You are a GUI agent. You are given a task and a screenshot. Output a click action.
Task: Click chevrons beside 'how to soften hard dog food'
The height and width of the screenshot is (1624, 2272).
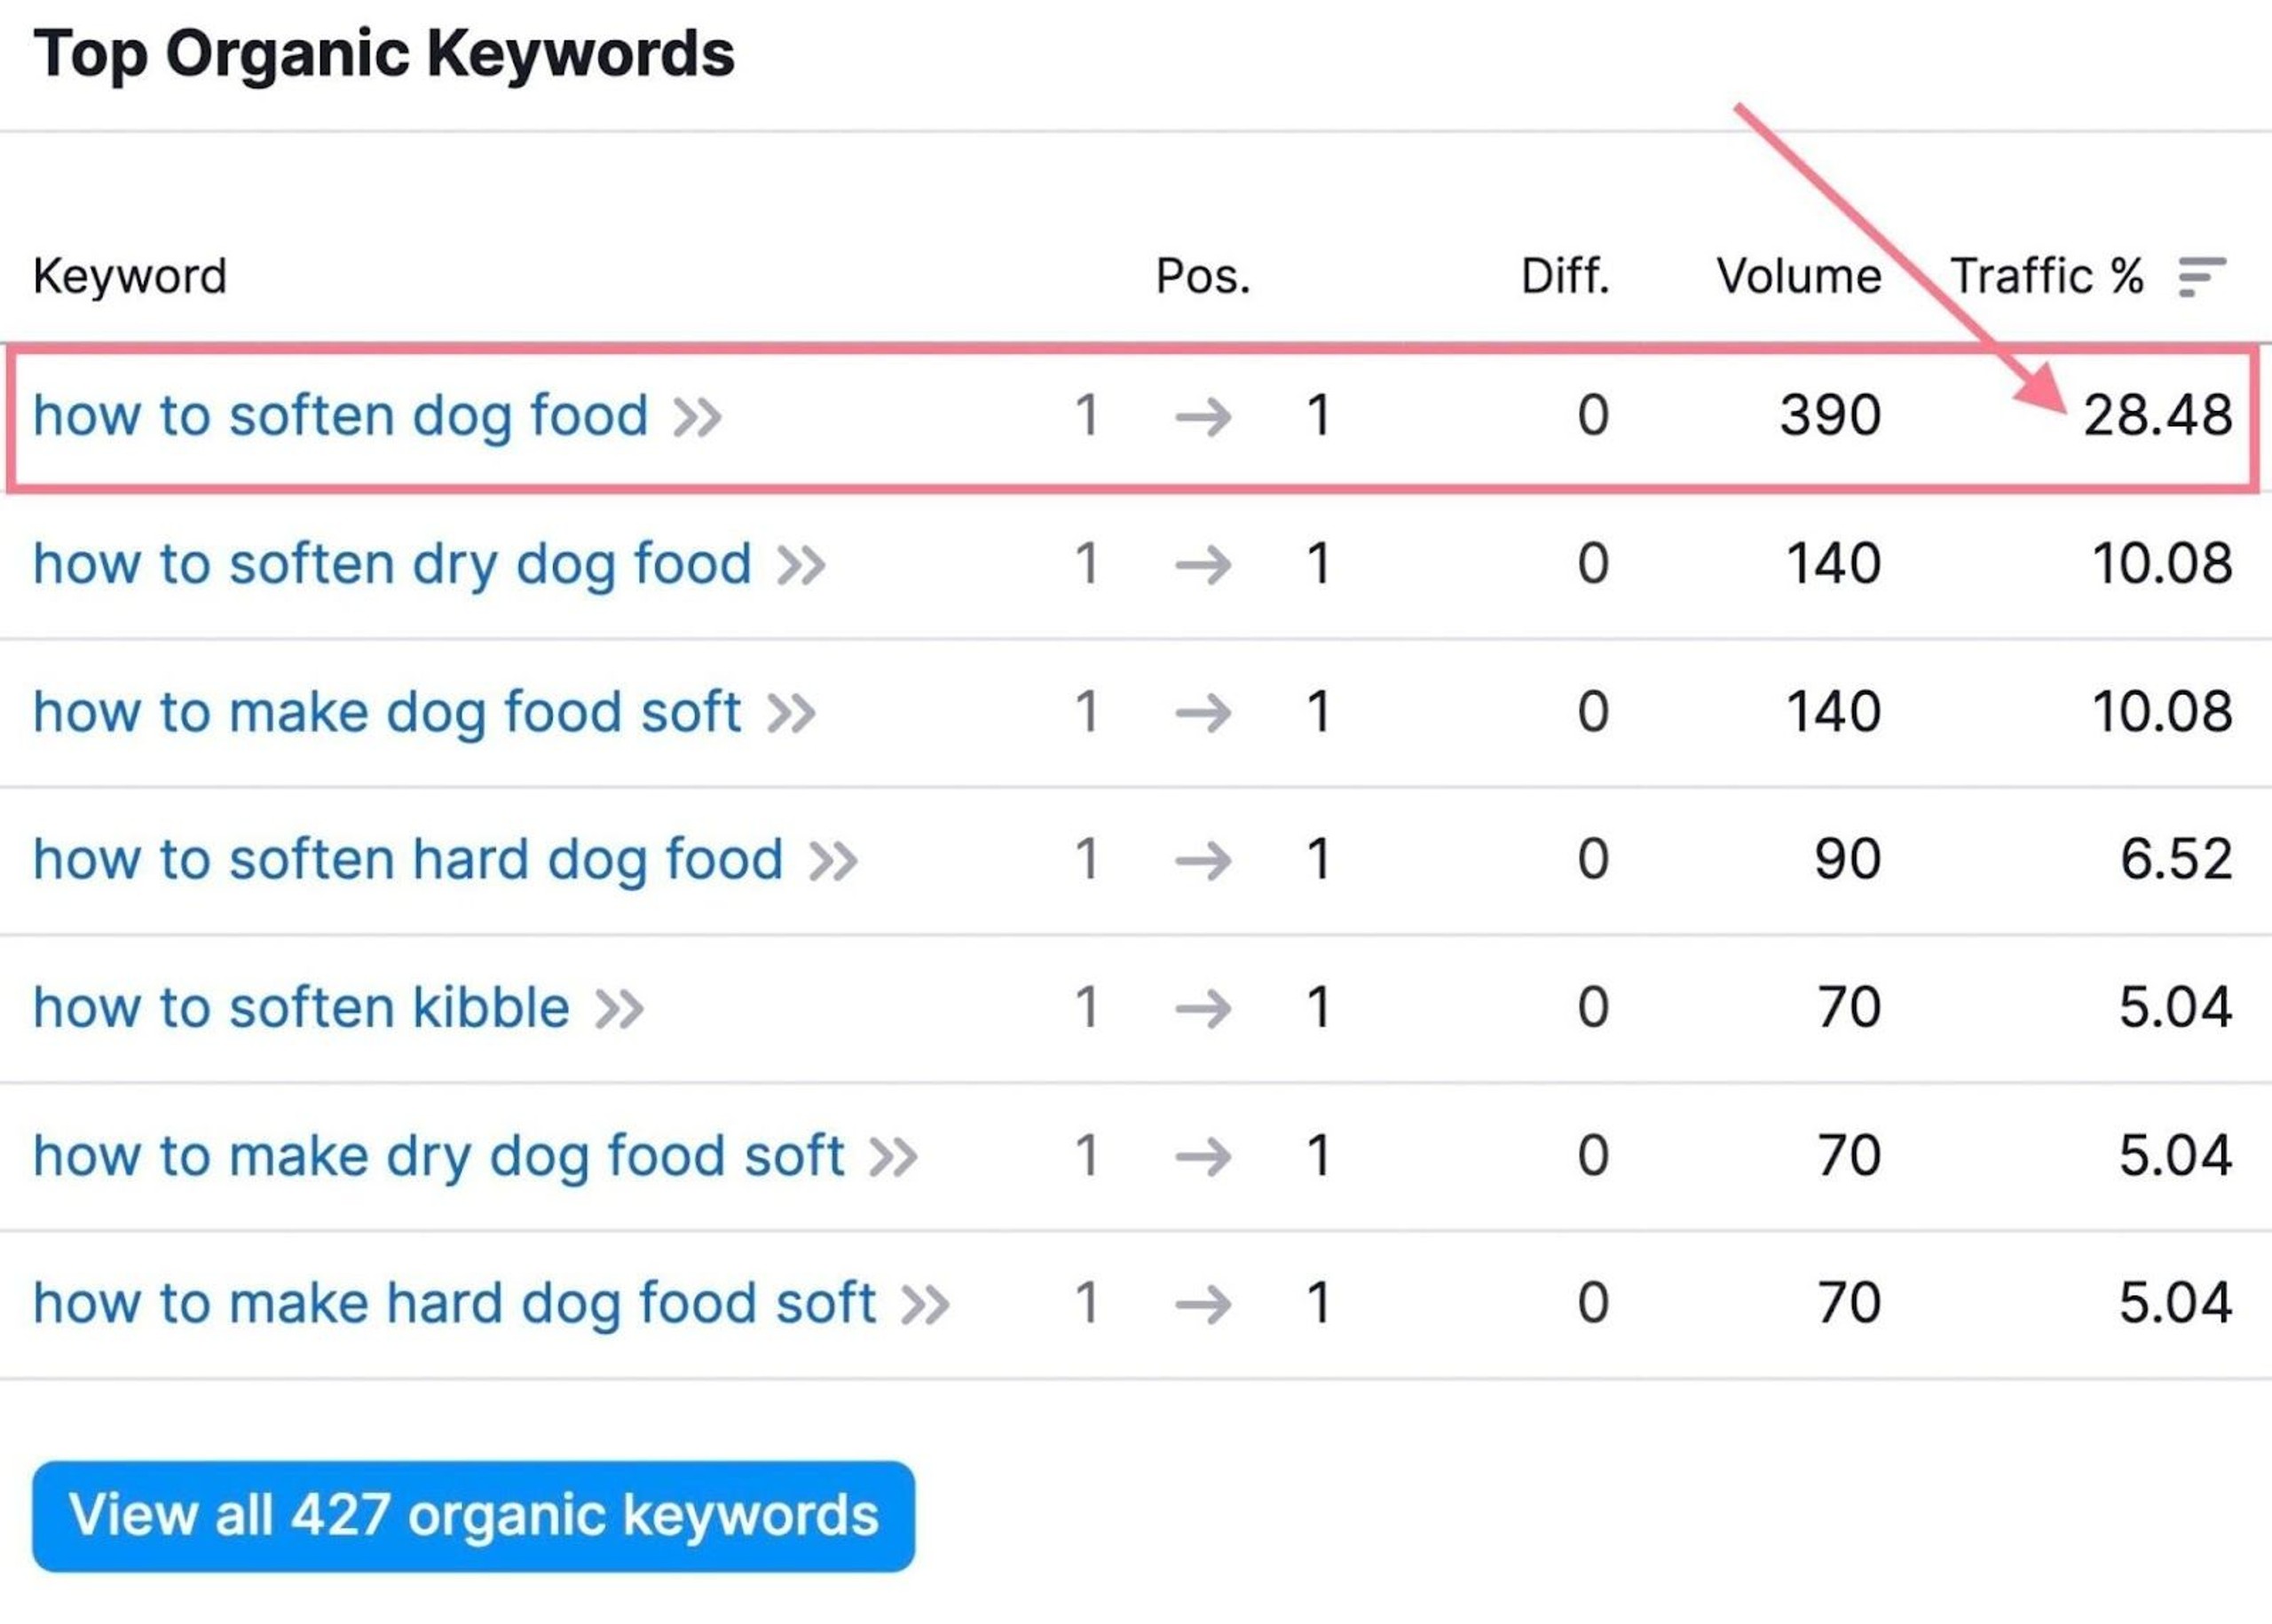pyautogui.click(x=833, y=861)
